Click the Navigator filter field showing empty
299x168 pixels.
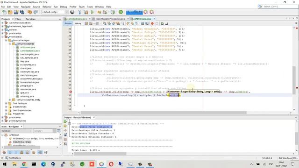point(43,131)
